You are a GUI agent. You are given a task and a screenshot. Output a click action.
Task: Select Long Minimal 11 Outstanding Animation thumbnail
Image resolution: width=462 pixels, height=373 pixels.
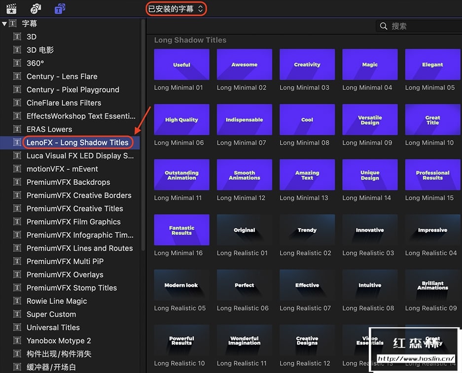coord(181,175)
